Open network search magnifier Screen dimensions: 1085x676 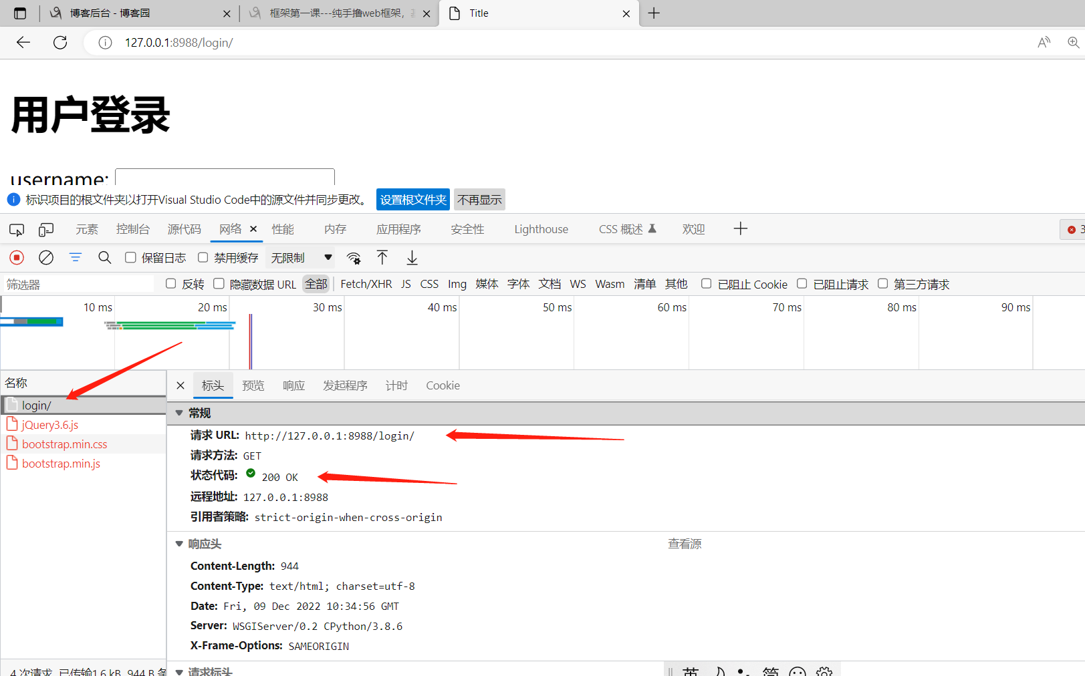tap(105, 258)
